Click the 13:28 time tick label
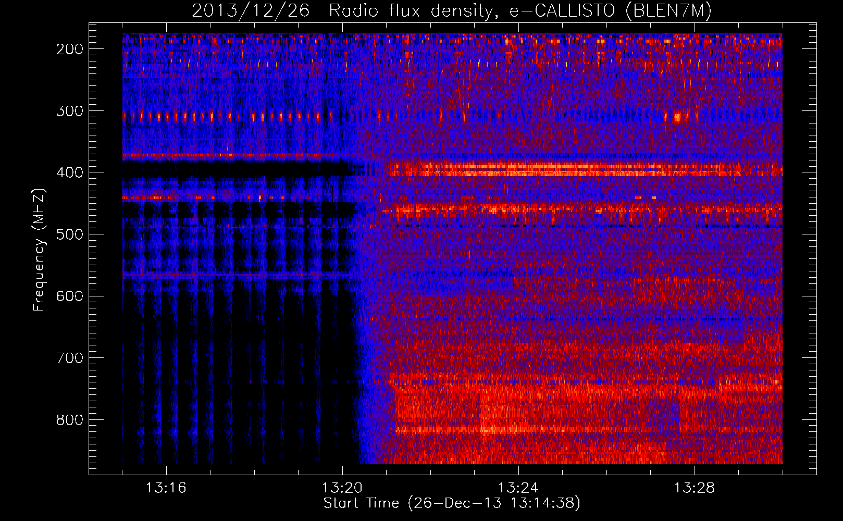The image size is (843, 521). [695, 488]
